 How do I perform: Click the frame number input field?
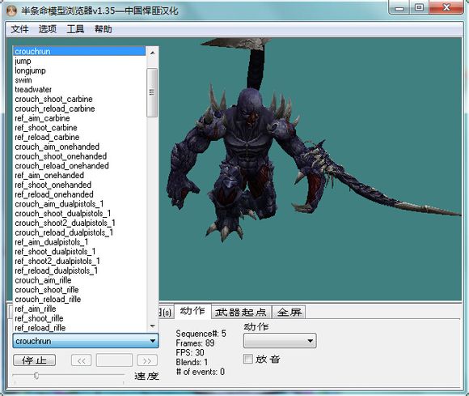[114, 360]
